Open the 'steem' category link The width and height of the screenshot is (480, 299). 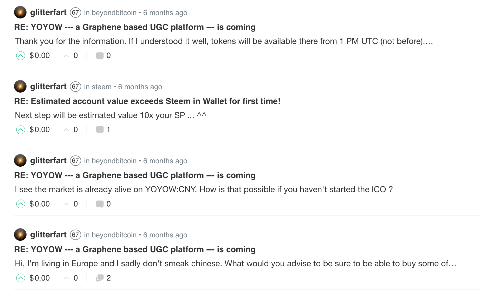[101, 87]
